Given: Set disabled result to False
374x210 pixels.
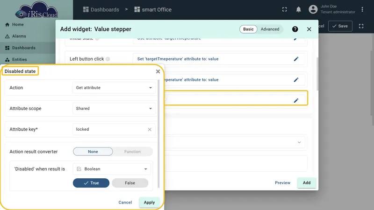Looking at the screenshot, I should (130, 183).
